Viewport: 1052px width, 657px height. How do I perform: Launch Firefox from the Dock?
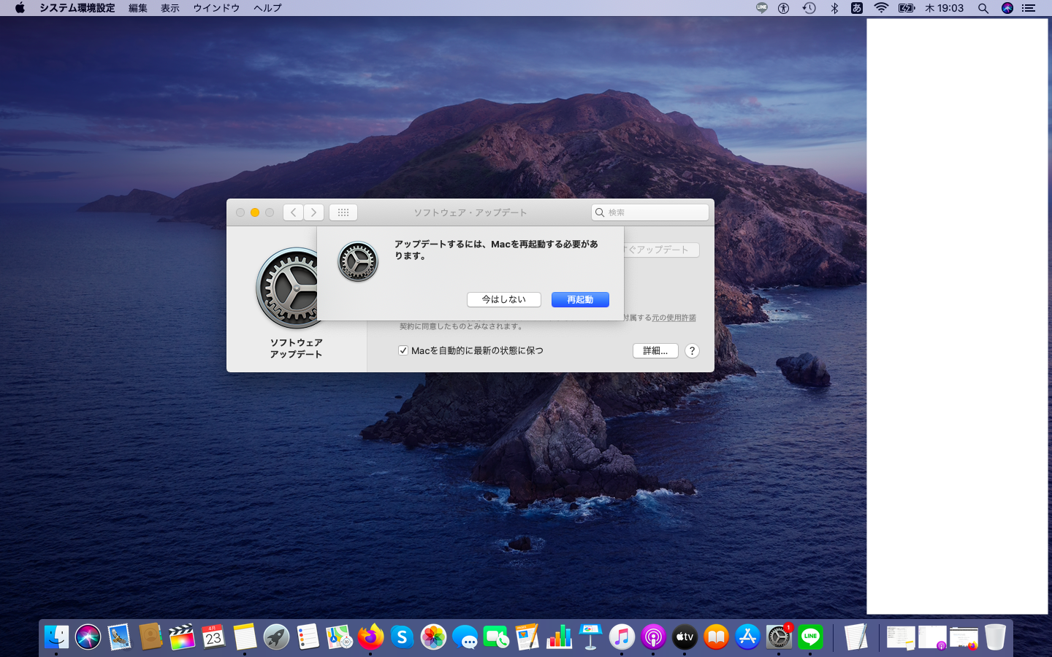[370, 637]
